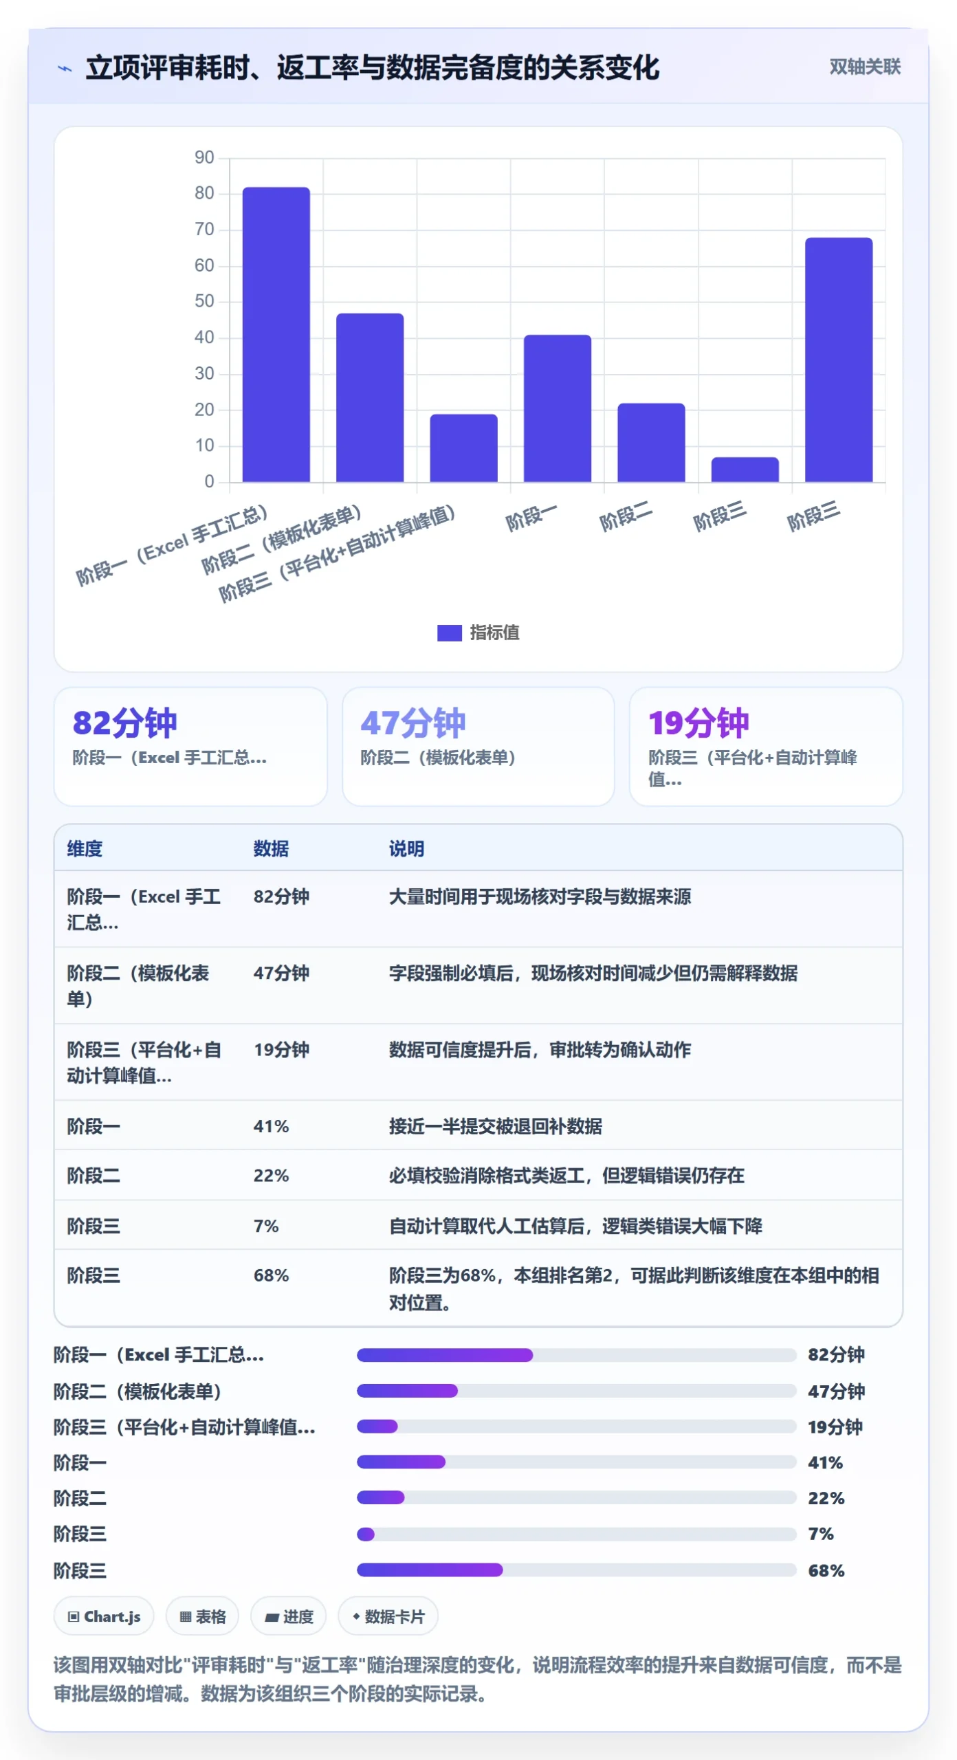The image size is (957, 1760).
Task: Open the 19分钟 data card
Action: tap(766, 746)
